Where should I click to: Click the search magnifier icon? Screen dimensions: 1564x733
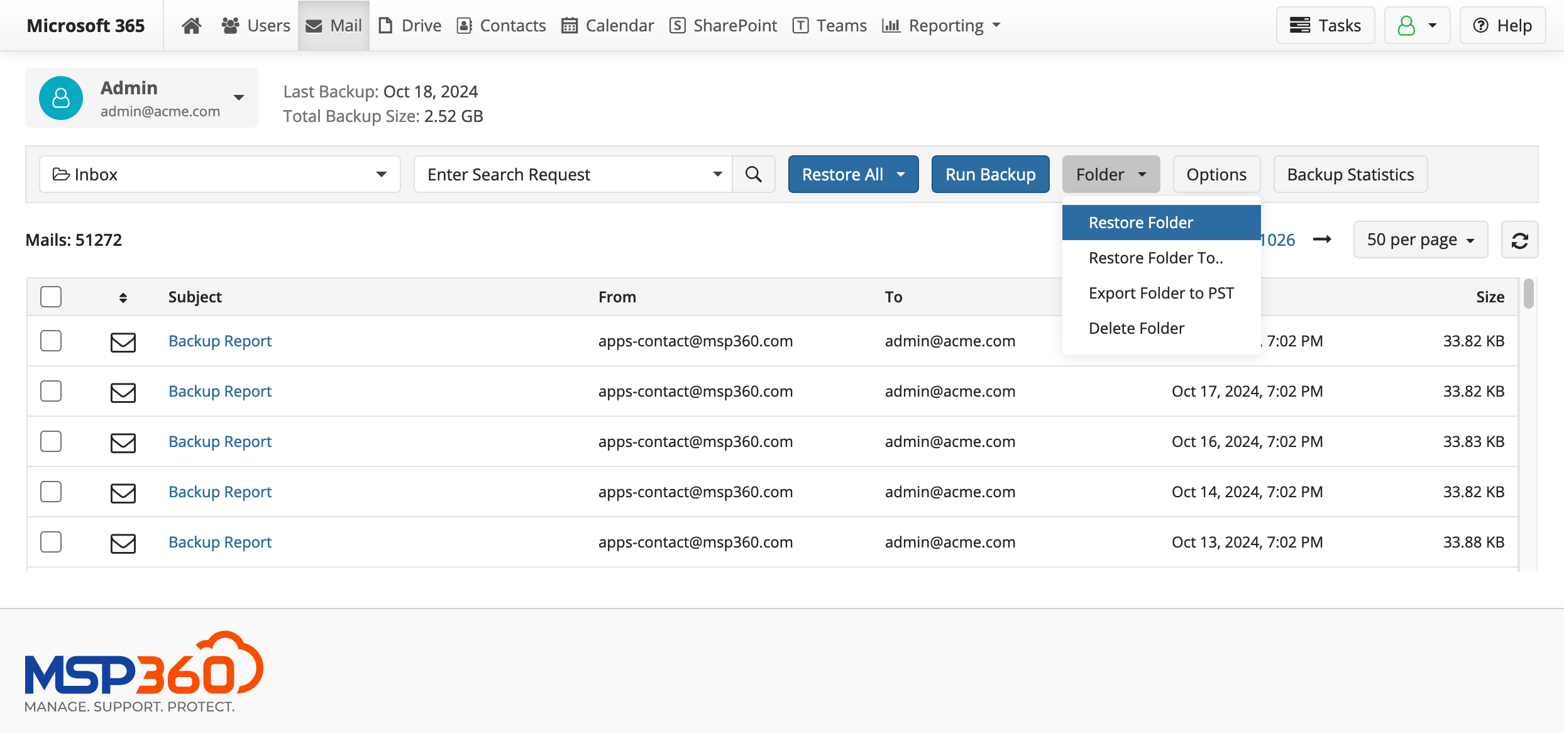(754, 174)
